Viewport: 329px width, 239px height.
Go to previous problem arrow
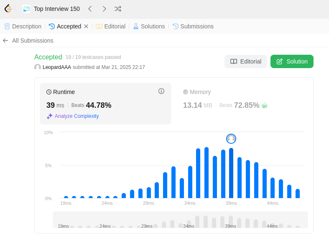(90, 9)
